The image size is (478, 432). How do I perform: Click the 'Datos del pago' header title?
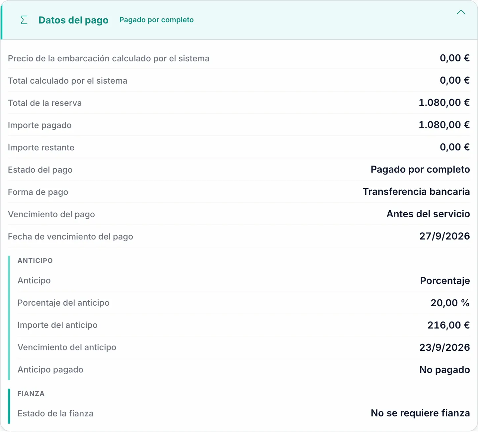tap(73, 20)
